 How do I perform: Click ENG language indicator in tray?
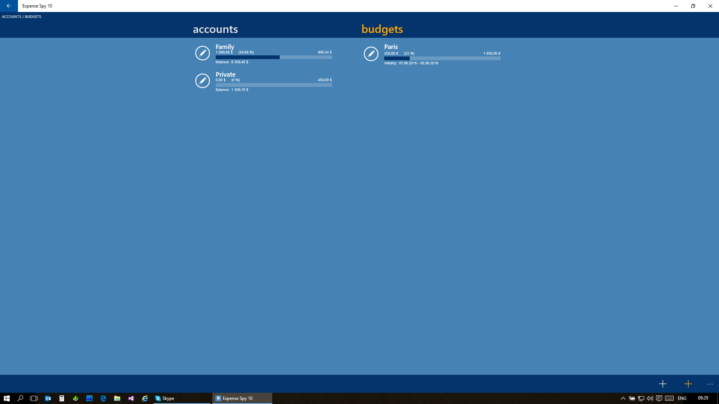[x=682, y=398]
